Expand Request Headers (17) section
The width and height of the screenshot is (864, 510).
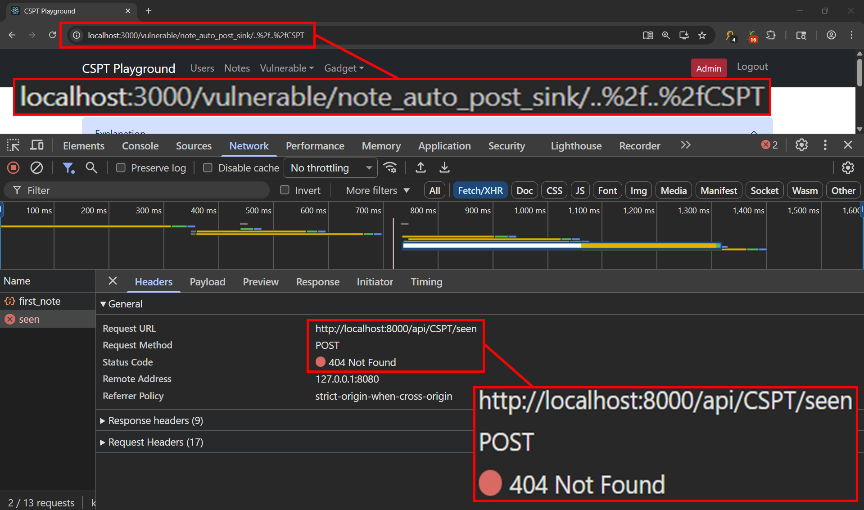(x=152, y=442)
